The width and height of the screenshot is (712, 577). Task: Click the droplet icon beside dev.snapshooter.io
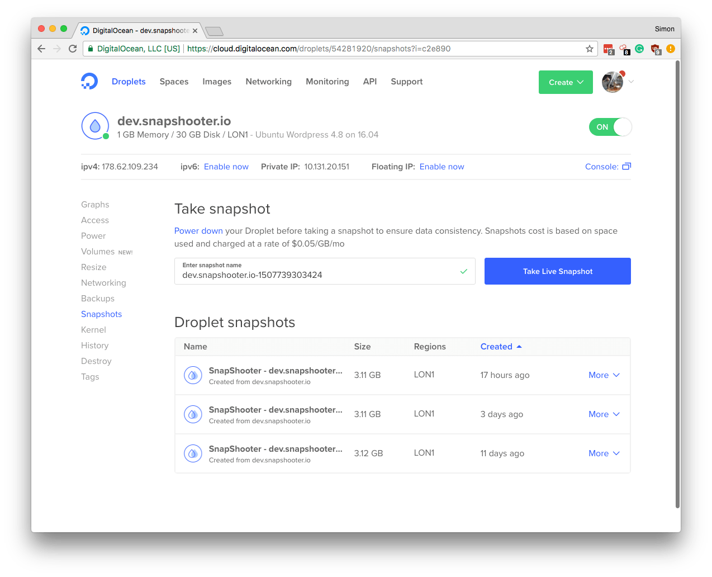pyautogui.click(x=95, y=126)
